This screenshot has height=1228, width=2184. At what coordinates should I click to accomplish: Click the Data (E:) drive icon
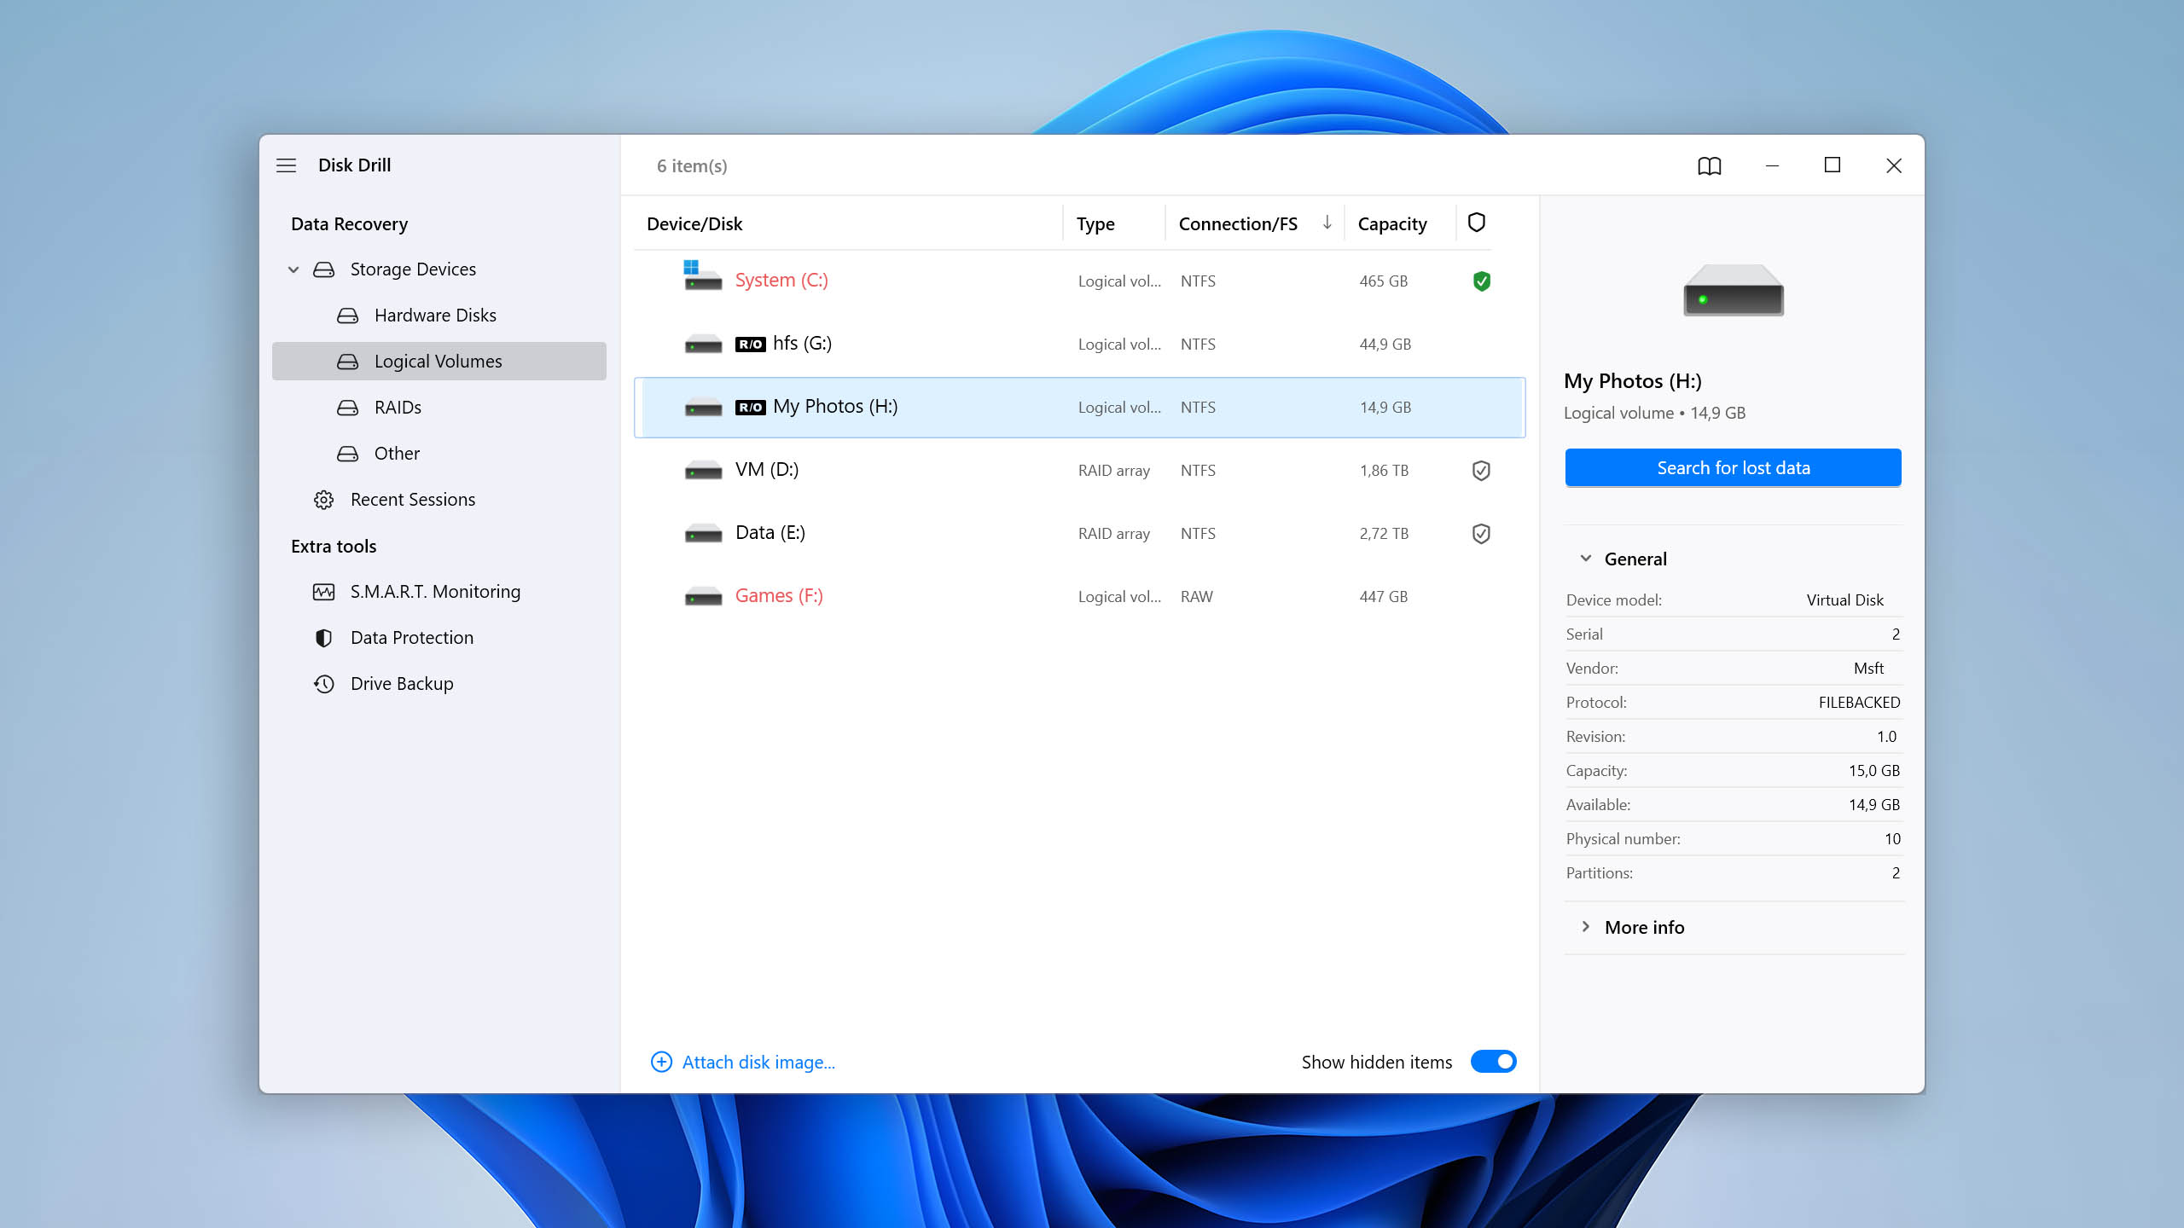coord(703,534)
